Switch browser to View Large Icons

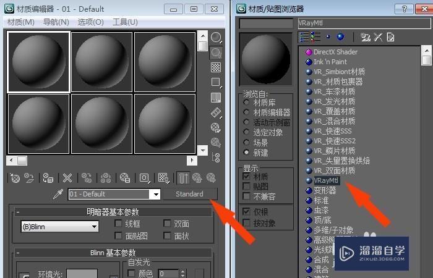pos(340,36)
